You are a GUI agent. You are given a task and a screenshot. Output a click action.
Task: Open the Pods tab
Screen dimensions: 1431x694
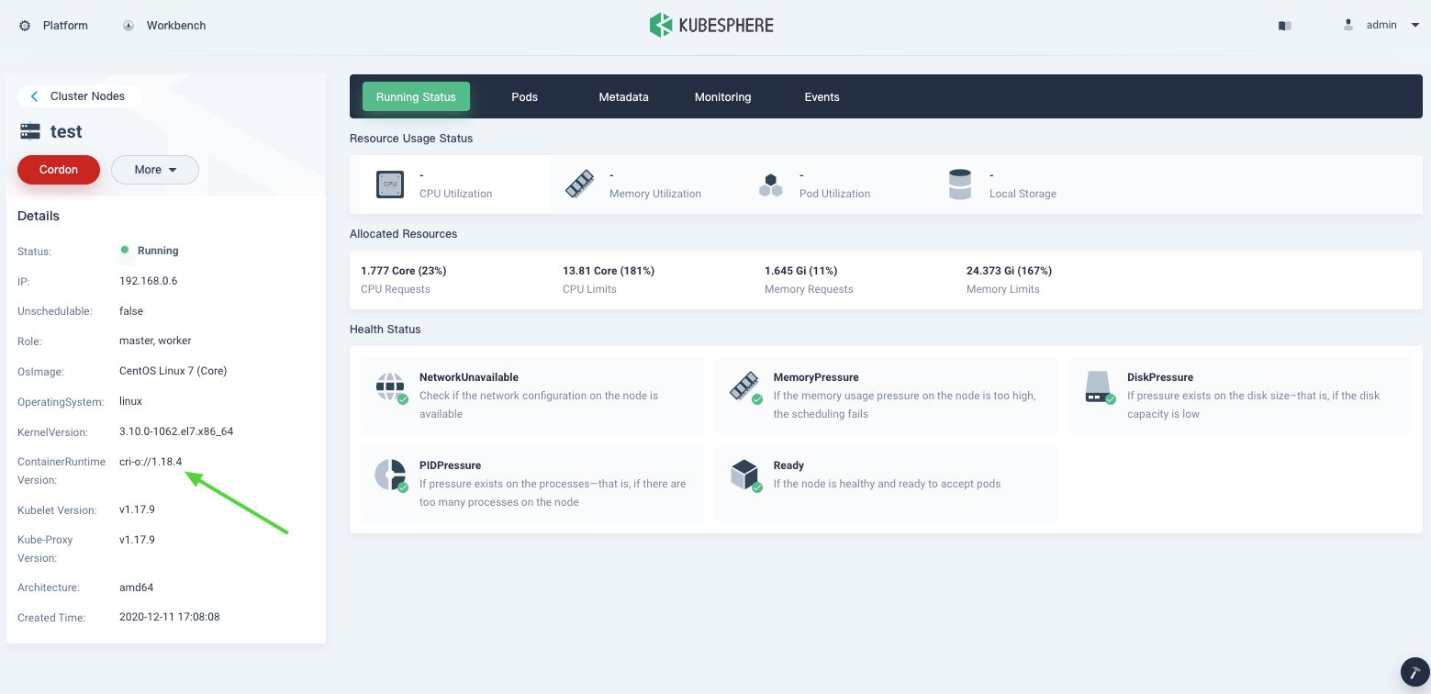[524, 96]
